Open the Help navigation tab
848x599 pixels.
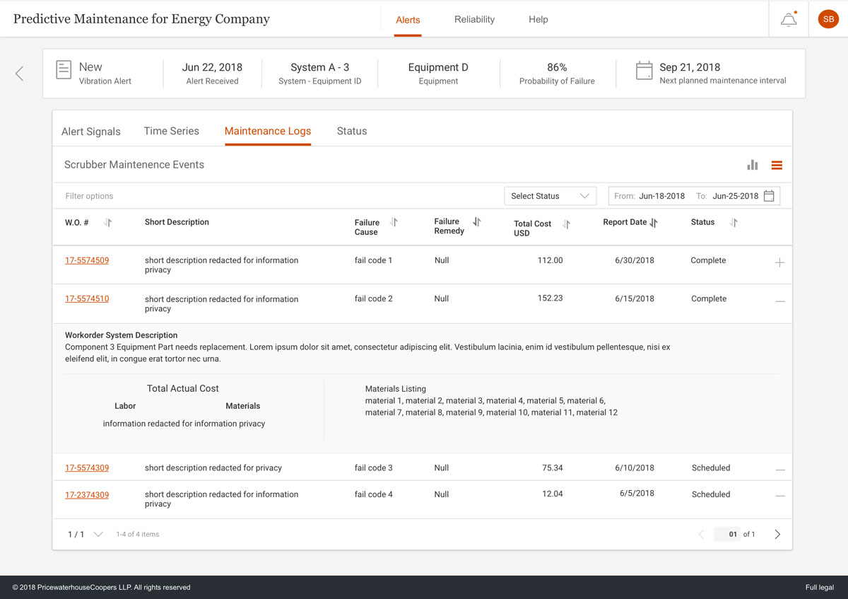(538, 19)
